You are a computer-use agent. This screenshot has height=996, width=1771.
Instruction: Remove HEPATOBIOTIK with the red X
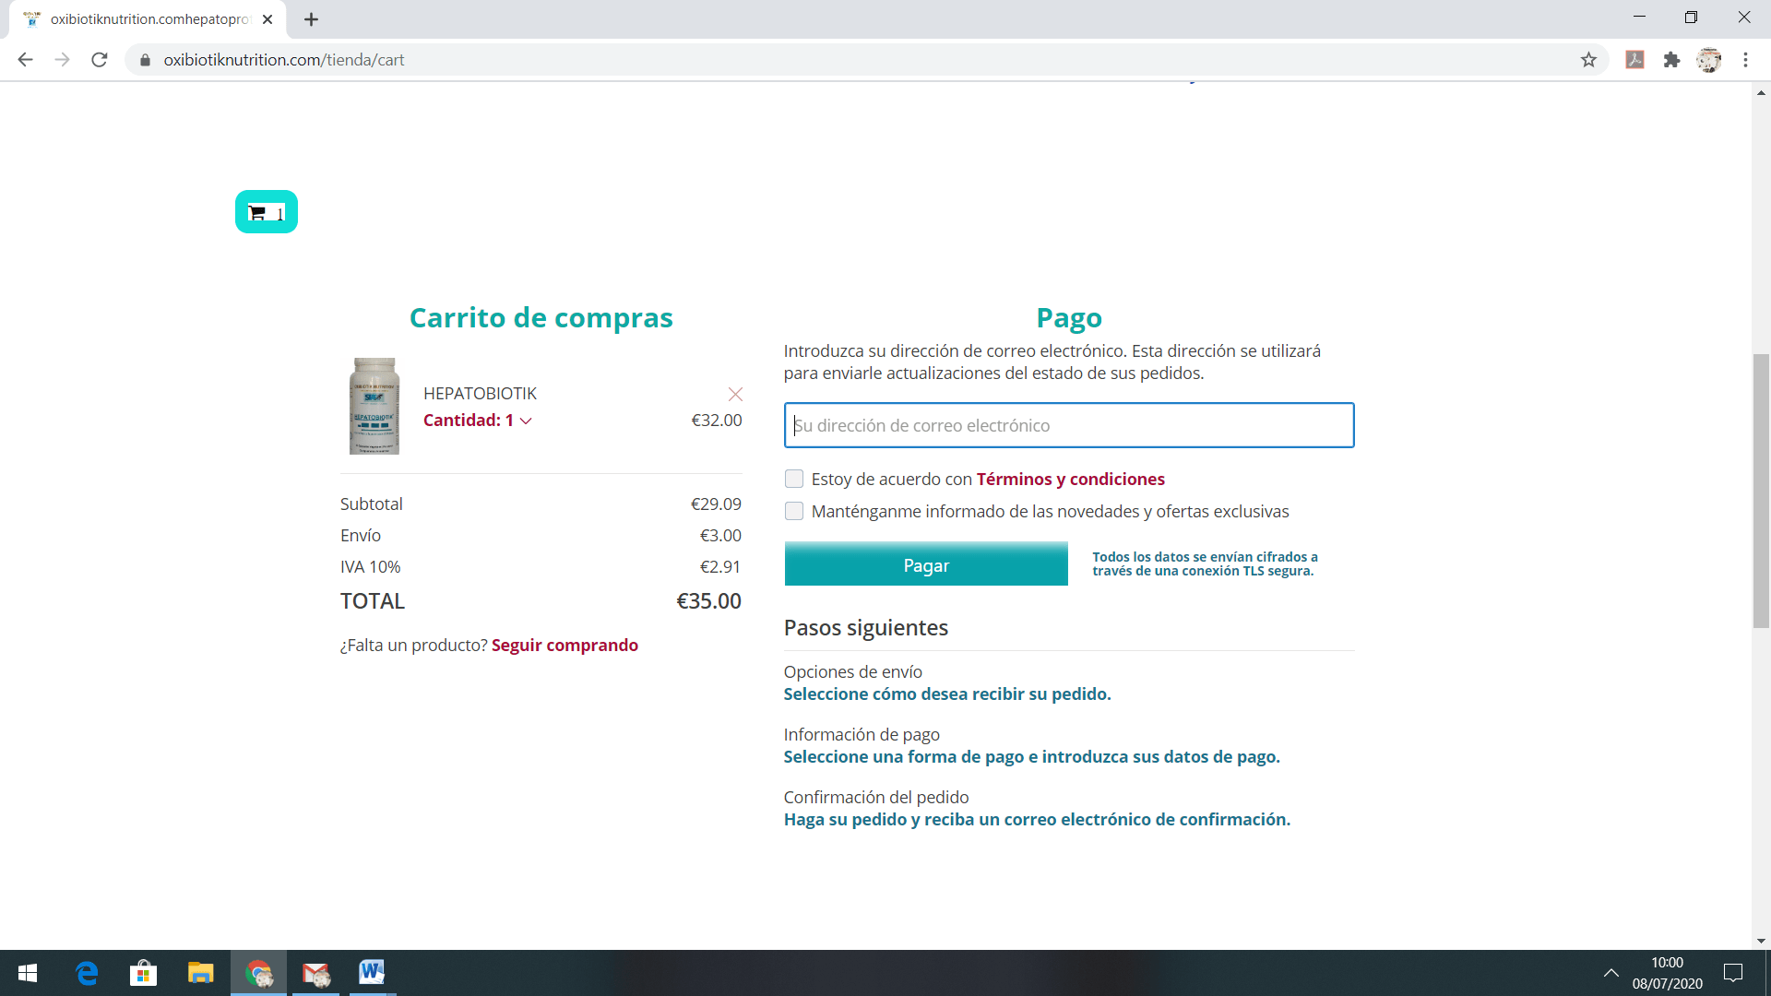[735, 395]
